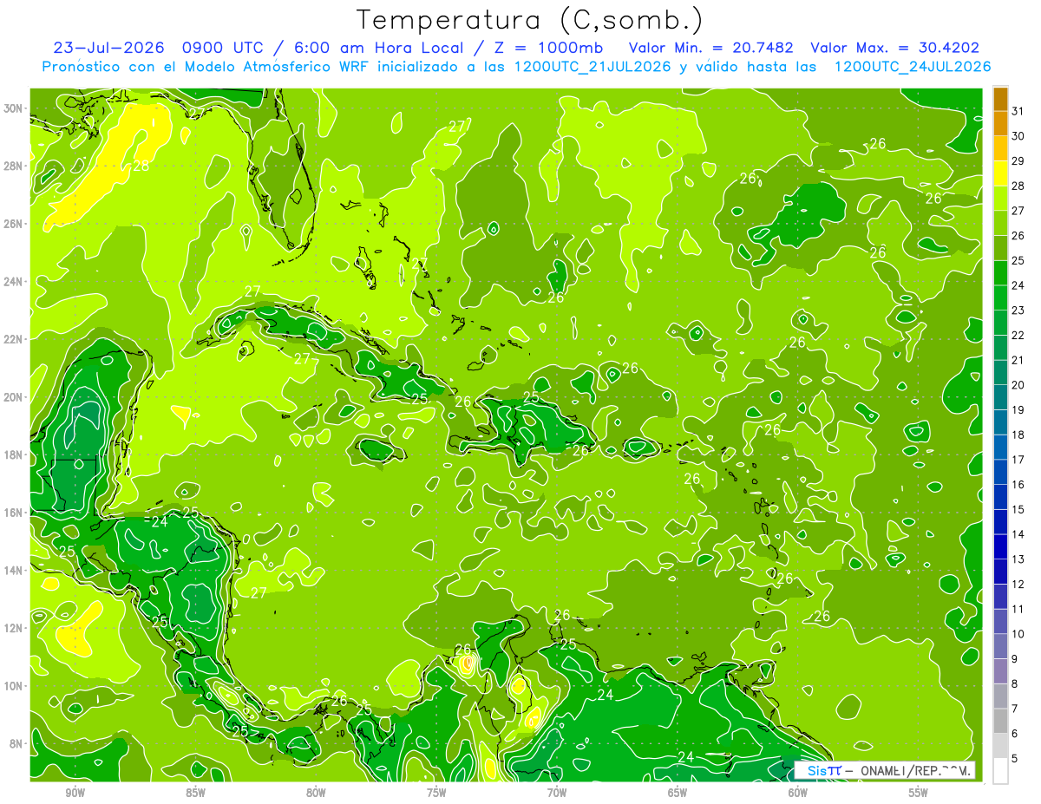This screenshot has height=804, width=1041.
Task: Click the blue color bar segment between 16 and 17
Action: pyautogui.click(x=1000, y=472)
